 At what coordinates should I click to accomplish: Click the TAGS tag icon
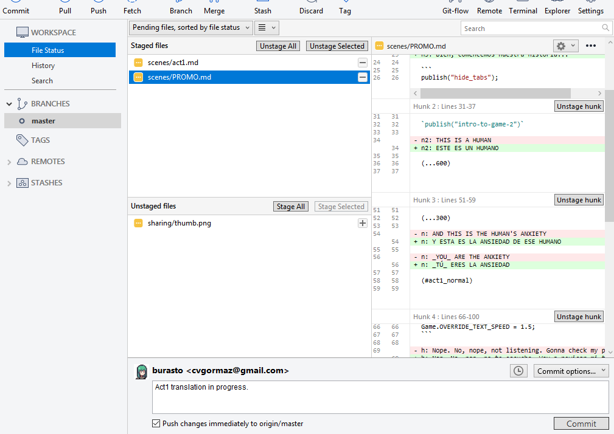(22, 140)
